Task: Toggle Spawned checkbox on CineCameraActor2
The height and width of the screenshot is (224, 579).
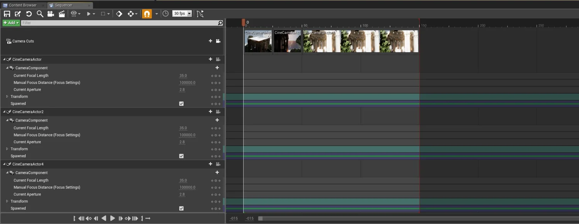Action: coord(181,156)
